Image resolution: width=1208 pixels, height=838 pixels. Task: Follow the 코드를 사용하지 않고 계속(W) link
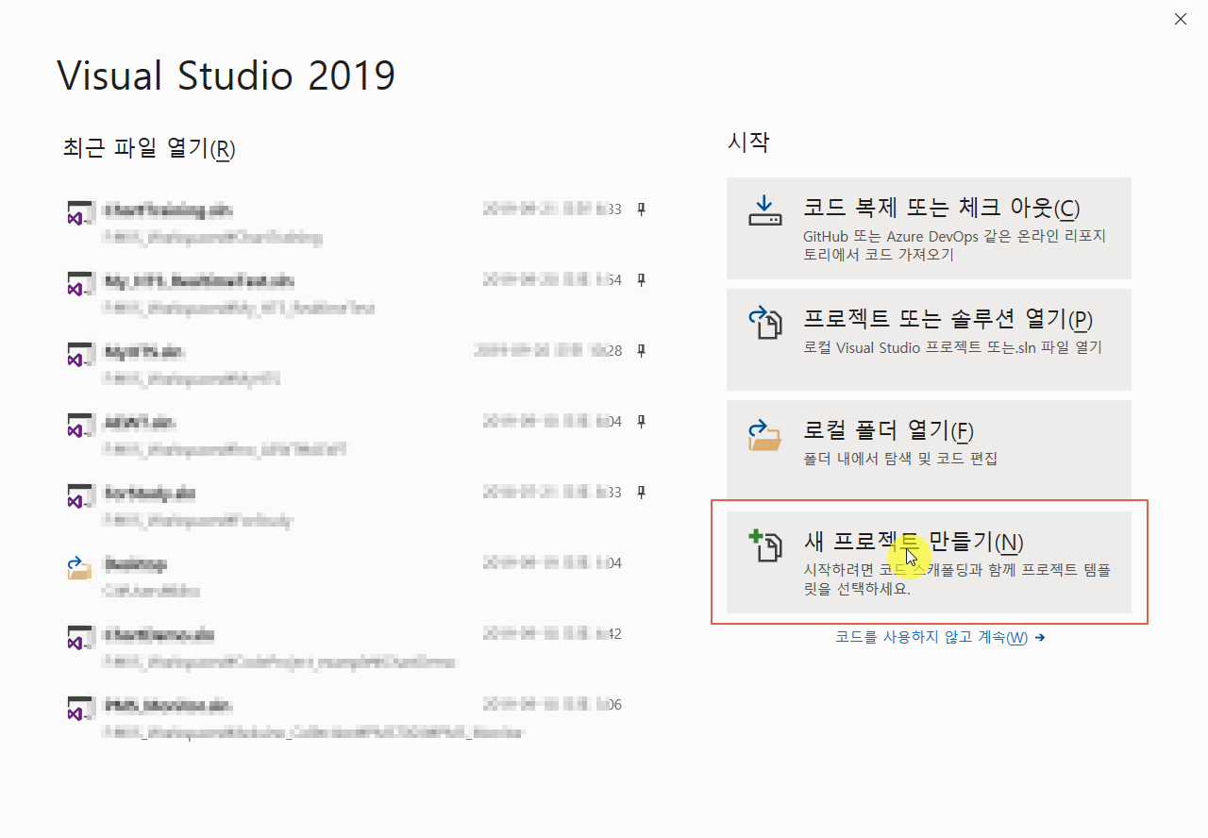940,637
